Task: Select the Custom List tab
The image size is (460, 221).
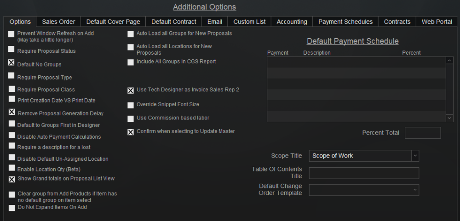Action: 249,22
